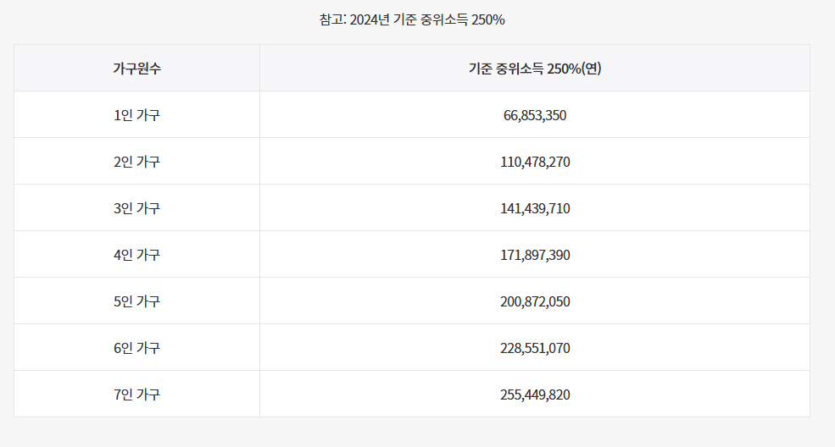Select the '기준 중위소득 250%(연)' column header
This screenshot has height=447, width=835.
pyautogui.click(x=535, y=69)
